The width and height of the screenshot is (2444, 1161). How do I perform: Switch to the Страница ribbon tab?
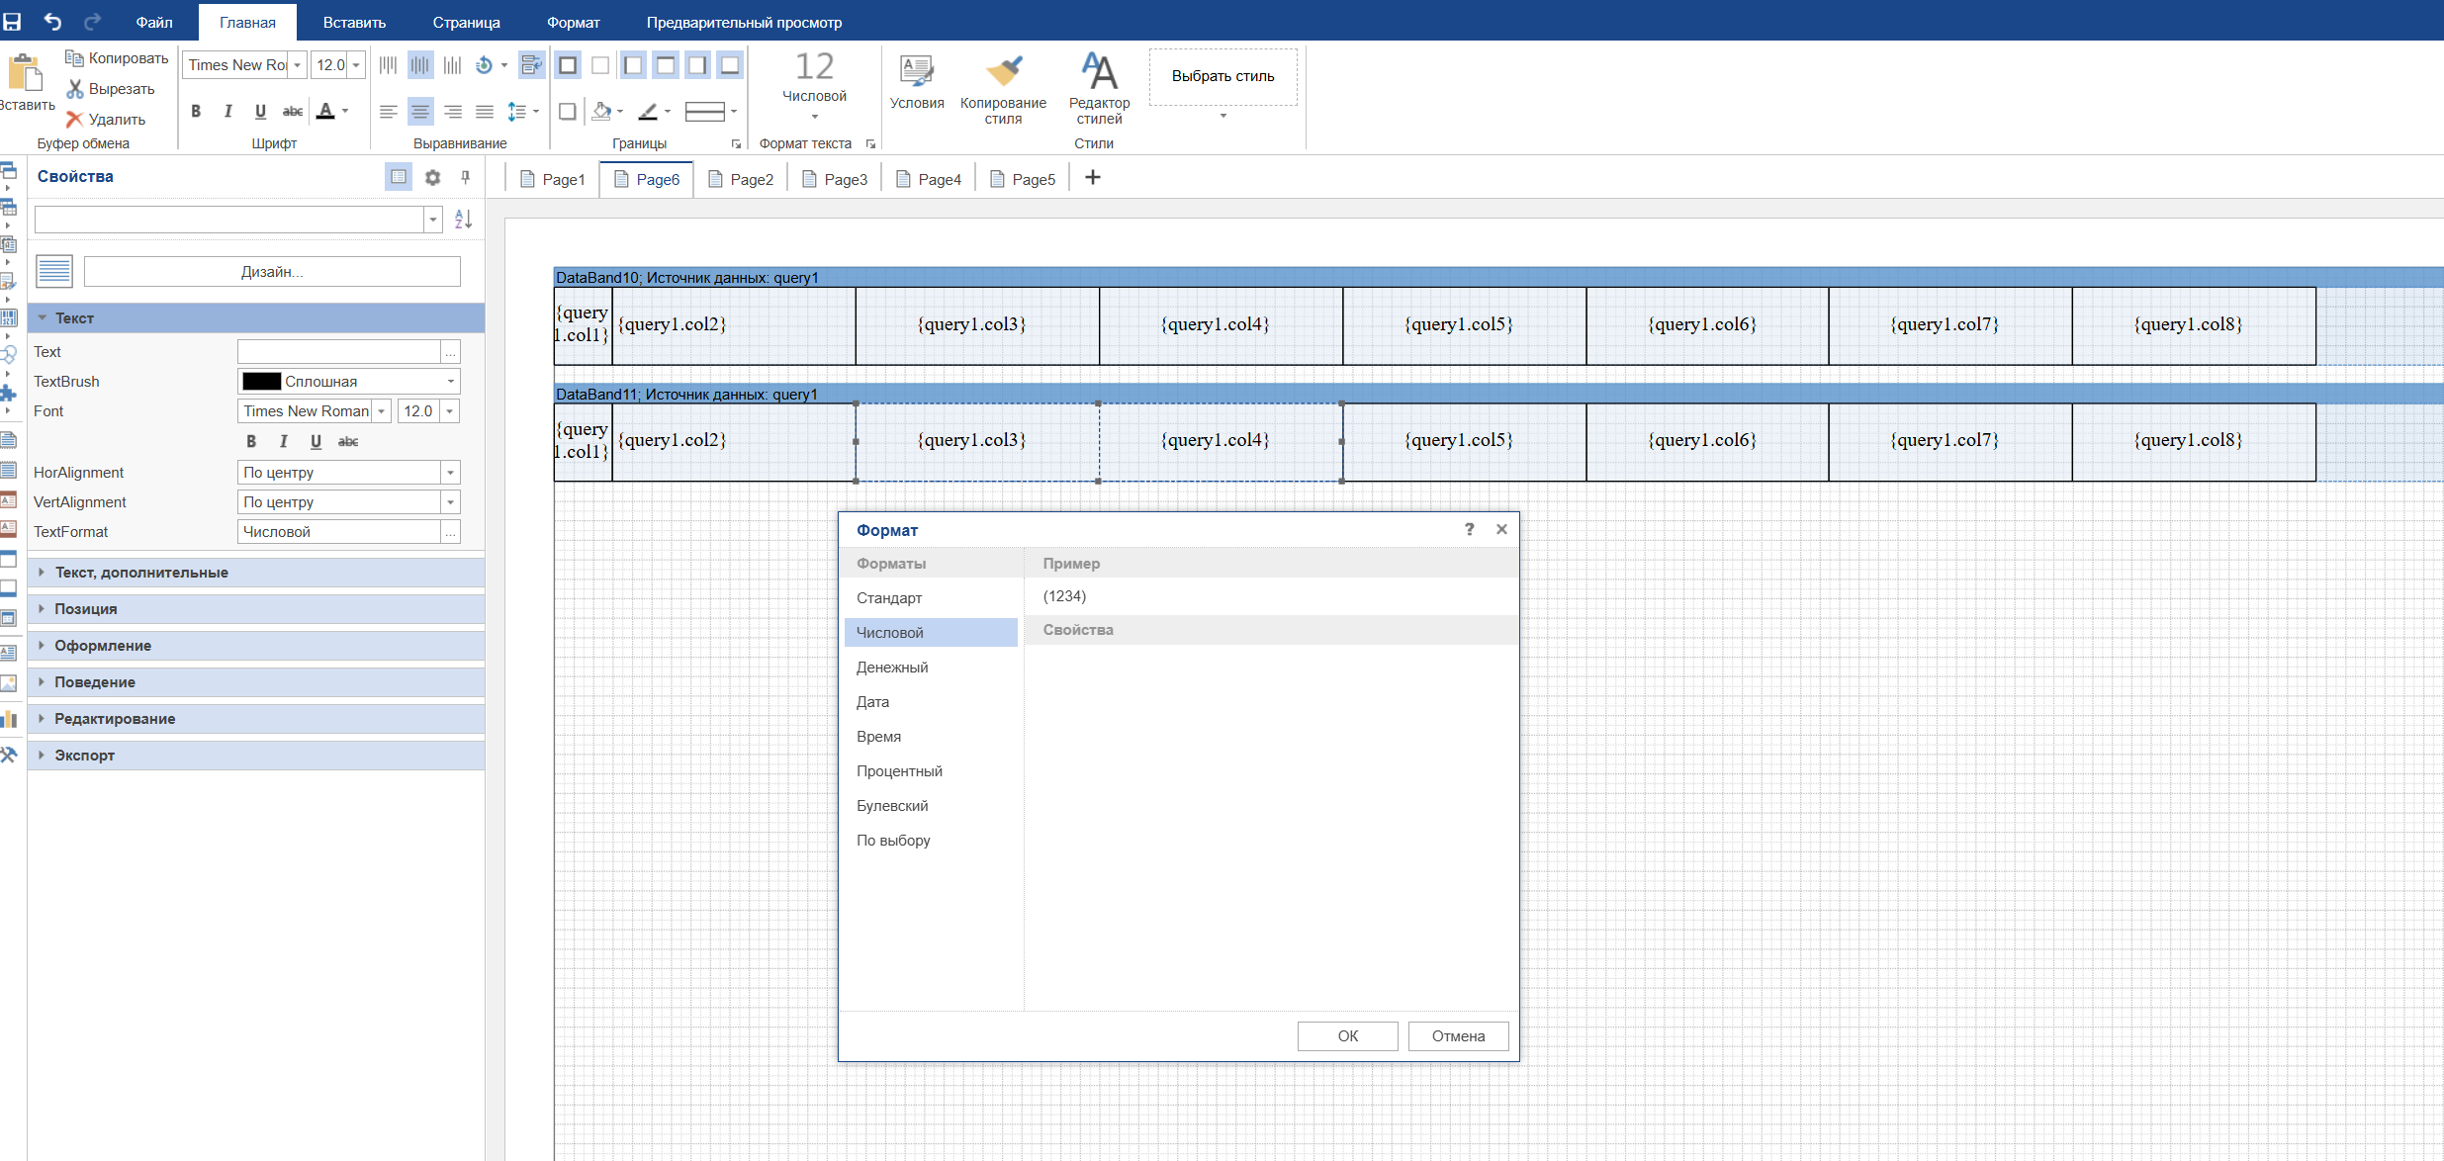point(466,22)
